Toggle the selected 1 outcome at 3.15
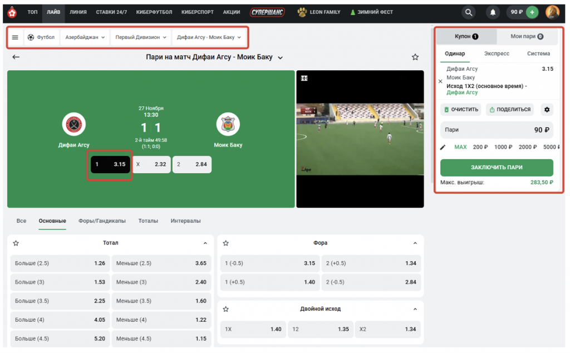 111,164
